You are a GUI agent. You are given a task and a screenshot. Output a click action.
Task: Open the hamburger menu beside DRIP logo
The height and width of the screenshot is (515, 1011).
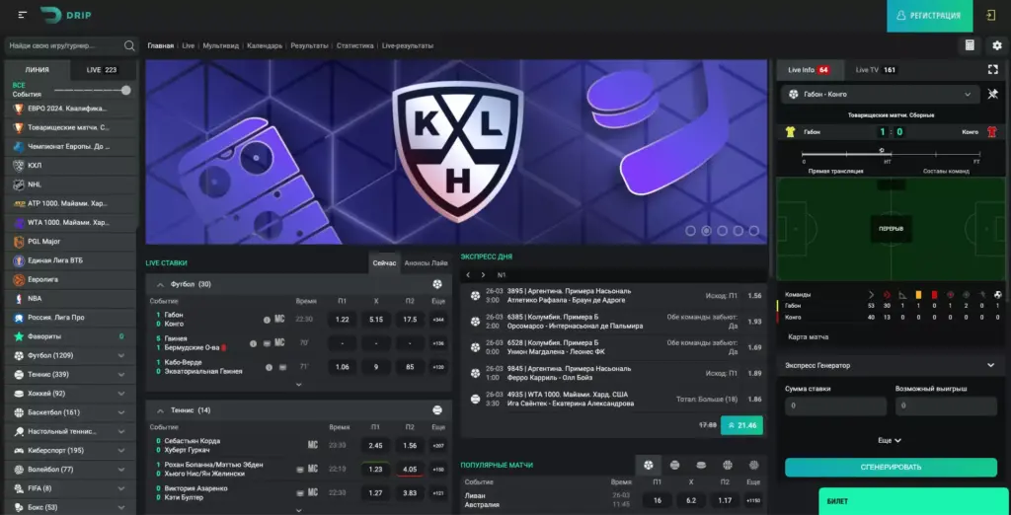coord(23,15)
